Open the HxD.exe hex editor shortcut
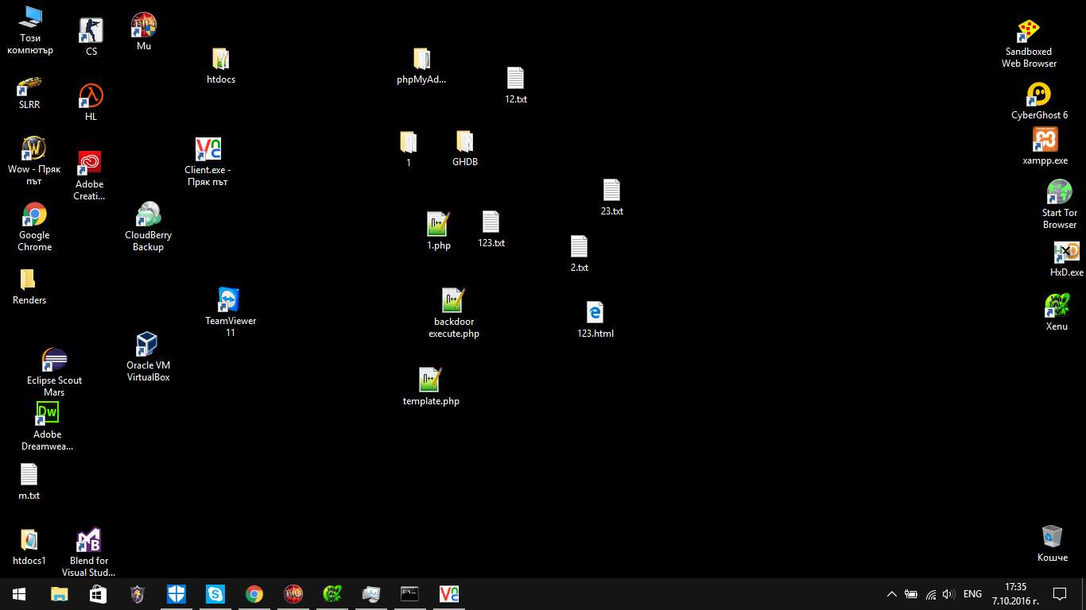Viewport: 1086px width, 610px height. pos(1066,260)
